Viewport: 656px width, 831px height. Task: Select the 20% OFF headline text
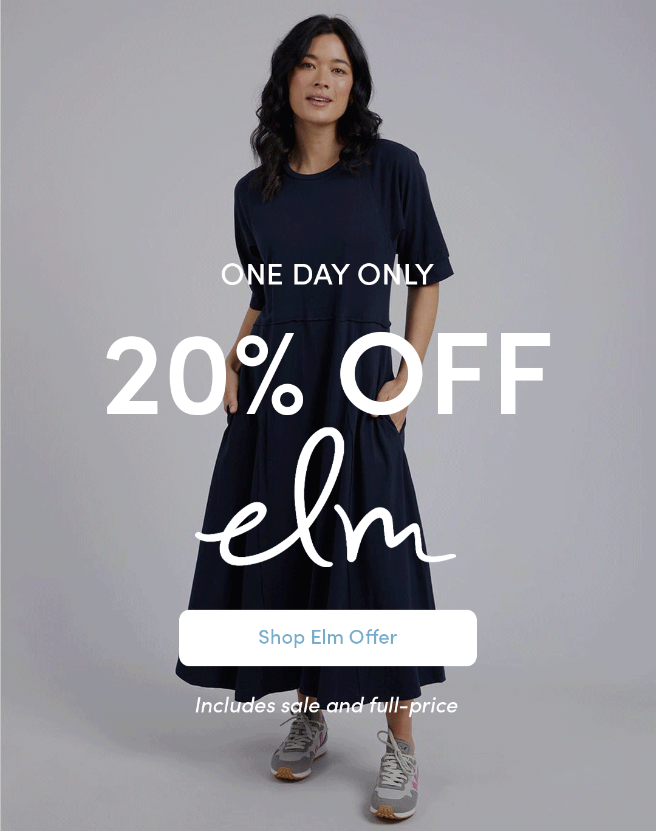coord(328,374)
